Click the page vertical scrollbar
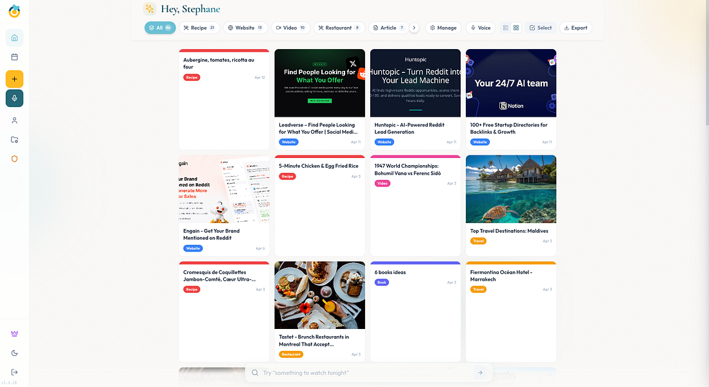The image size is (709, 387). [x=706, y=63]
